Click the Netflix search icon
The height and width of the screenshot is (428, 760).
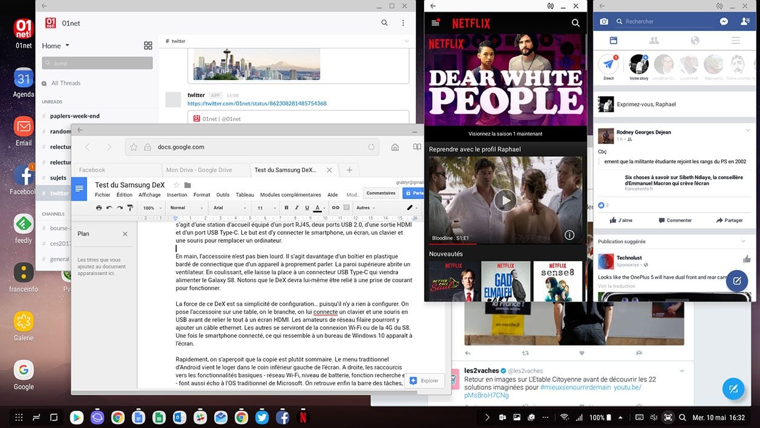click(575, 23)
